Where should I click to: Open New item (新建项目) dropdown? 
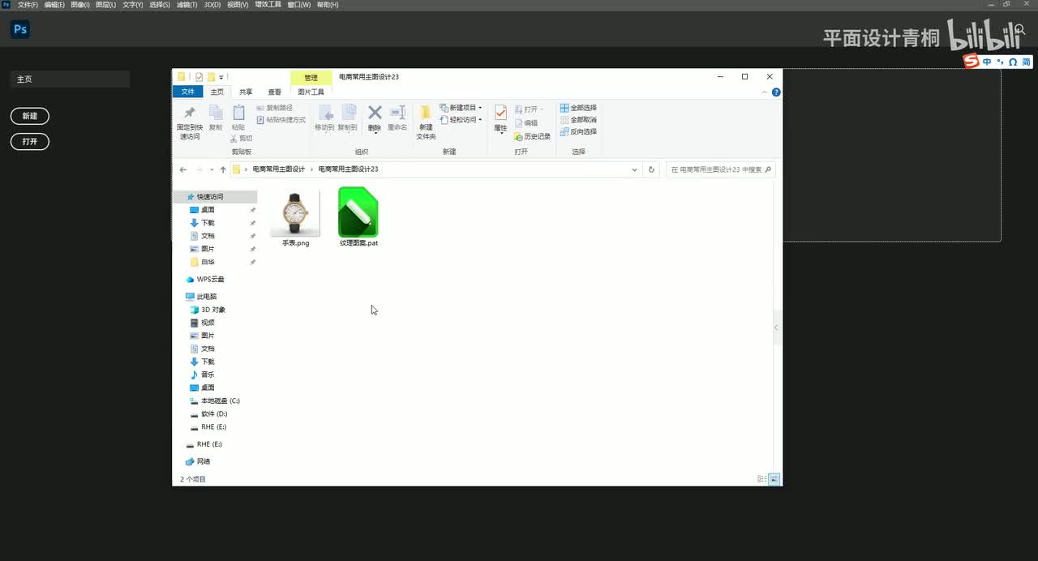(x=461, y=108)
